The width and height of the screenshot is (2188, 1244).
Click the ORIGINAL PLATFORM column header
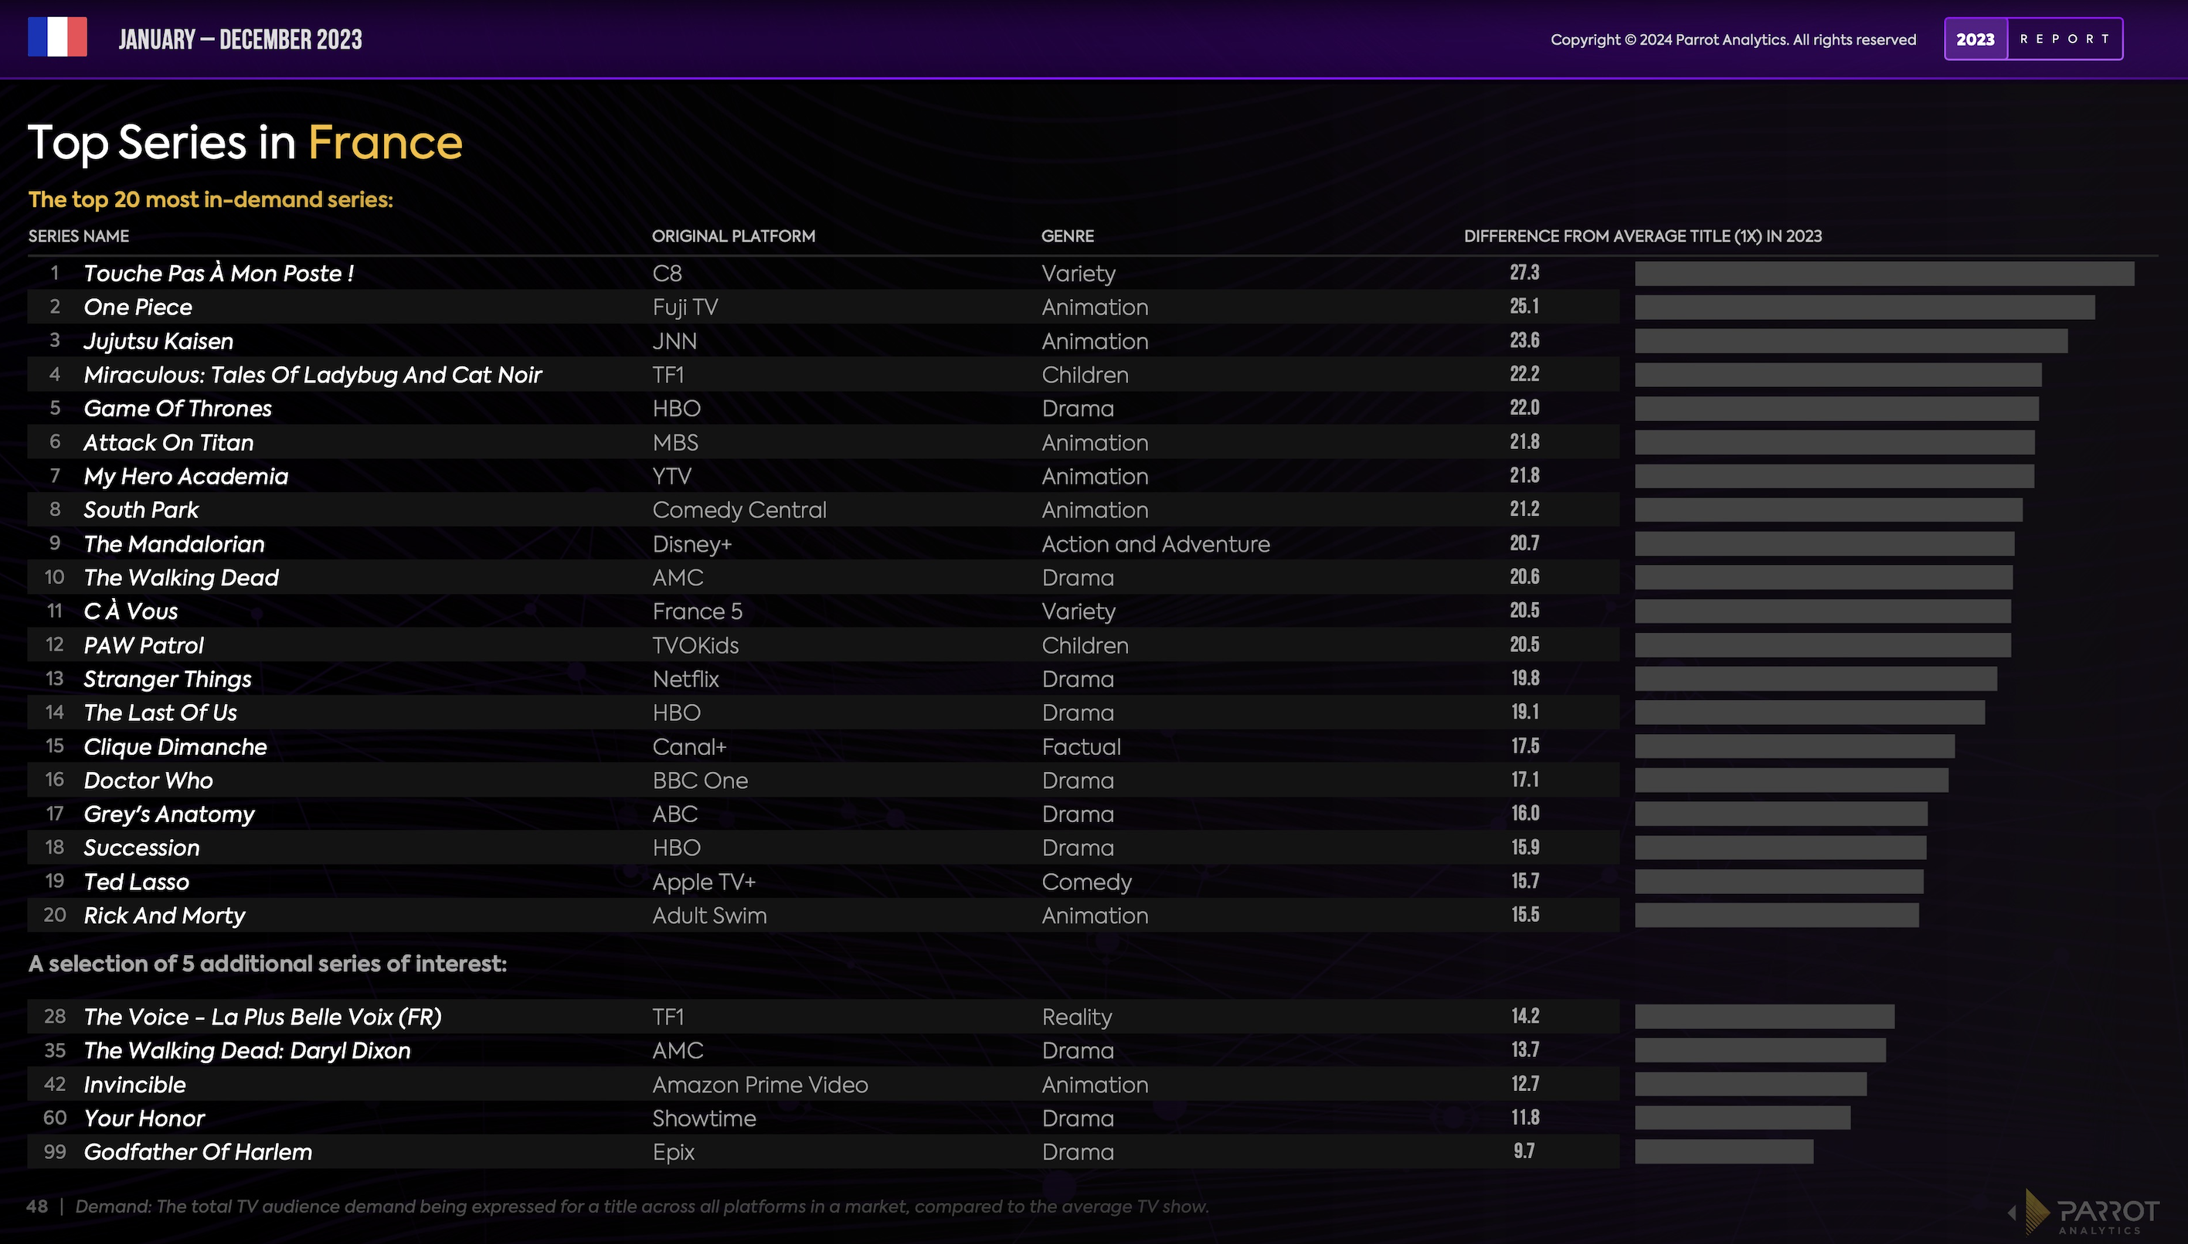733,236
